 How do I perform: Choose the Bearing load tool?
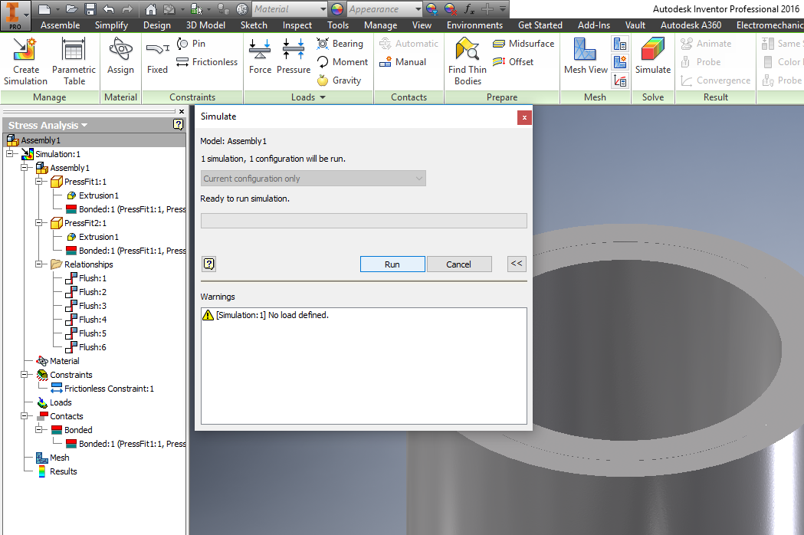[340, 44]
